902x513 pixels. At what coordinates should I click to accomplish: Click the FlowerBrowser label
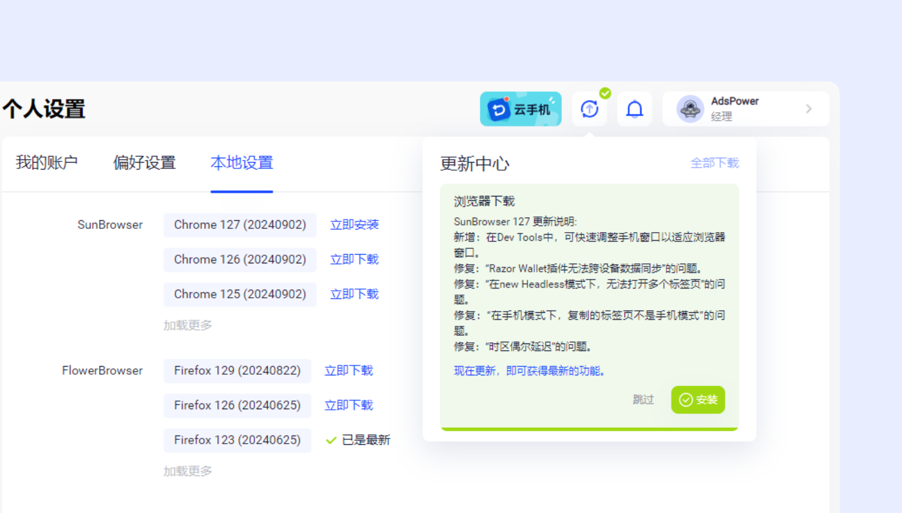[x=102, y=370]
